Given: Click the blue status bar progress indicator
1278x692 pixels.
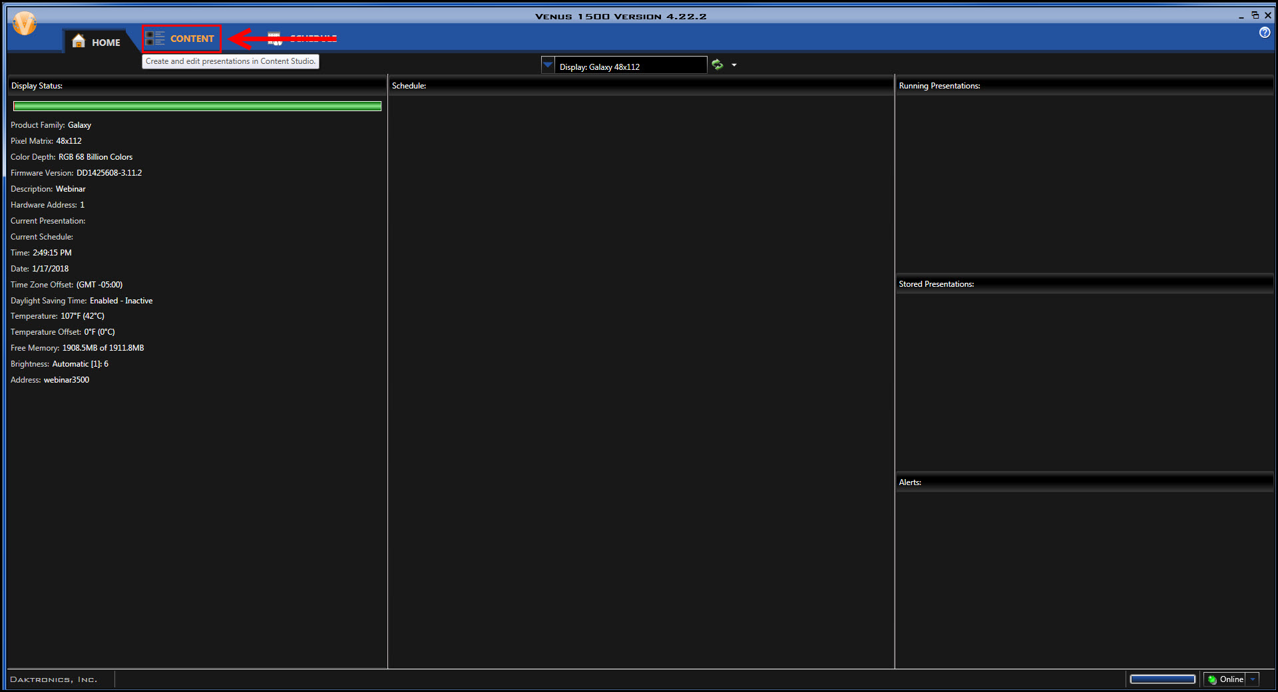Looking at the screenshot, I should [x=1162, y=679].
